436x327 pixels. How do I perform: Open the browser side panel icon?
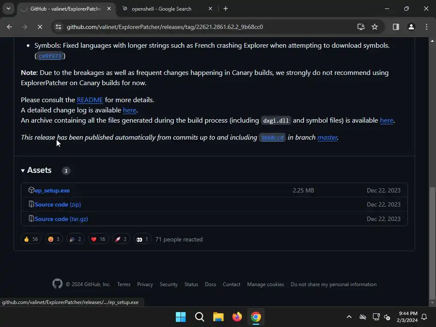click(396, 27)
